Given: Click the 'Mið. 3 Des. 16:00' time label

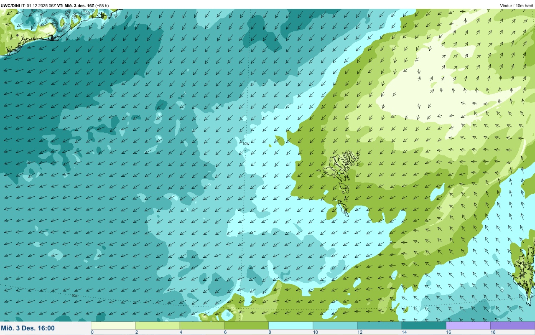Looking at the screenshot, I should click(x=28, y=328).
